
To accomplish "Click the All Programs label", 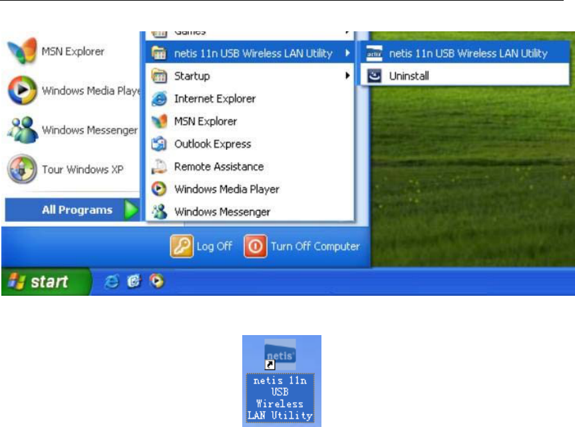I will [77, 210].
